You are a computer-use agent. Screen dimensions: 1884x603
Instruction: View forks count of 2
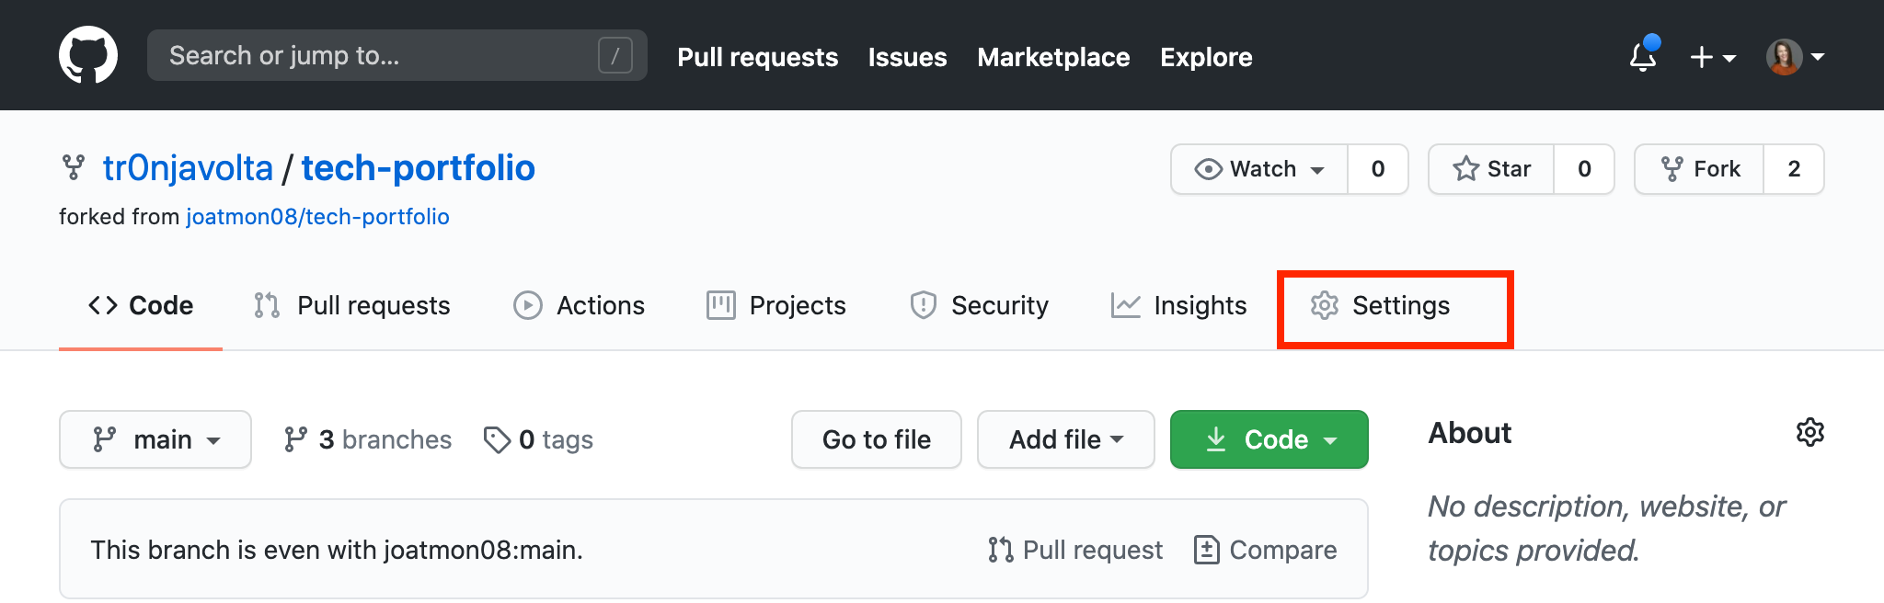coord(1794,169)
